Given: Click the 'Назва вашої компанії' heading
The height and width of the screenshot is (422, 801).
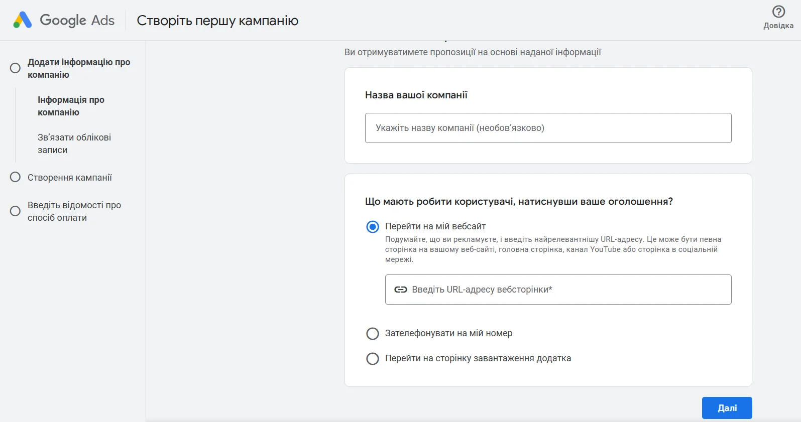Looking at the screenshot, I should [416, 95].
